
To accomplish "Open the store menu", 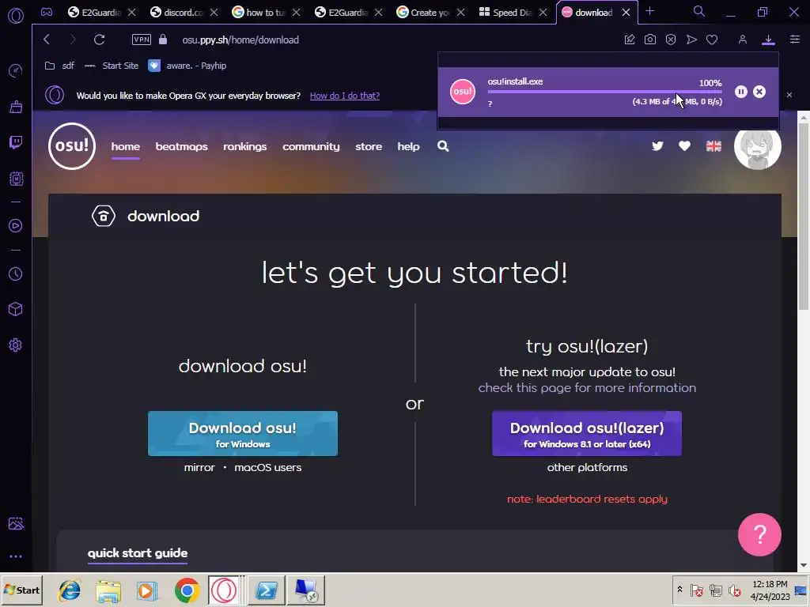I will pos(369,146).
